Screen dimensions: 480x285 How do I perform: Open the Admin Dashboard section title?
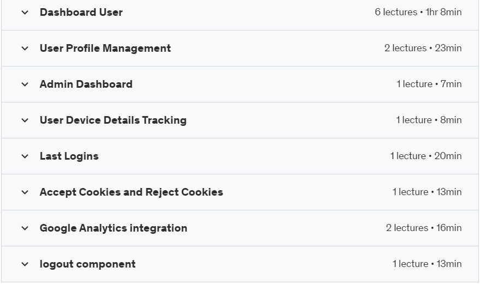(86, 84)
